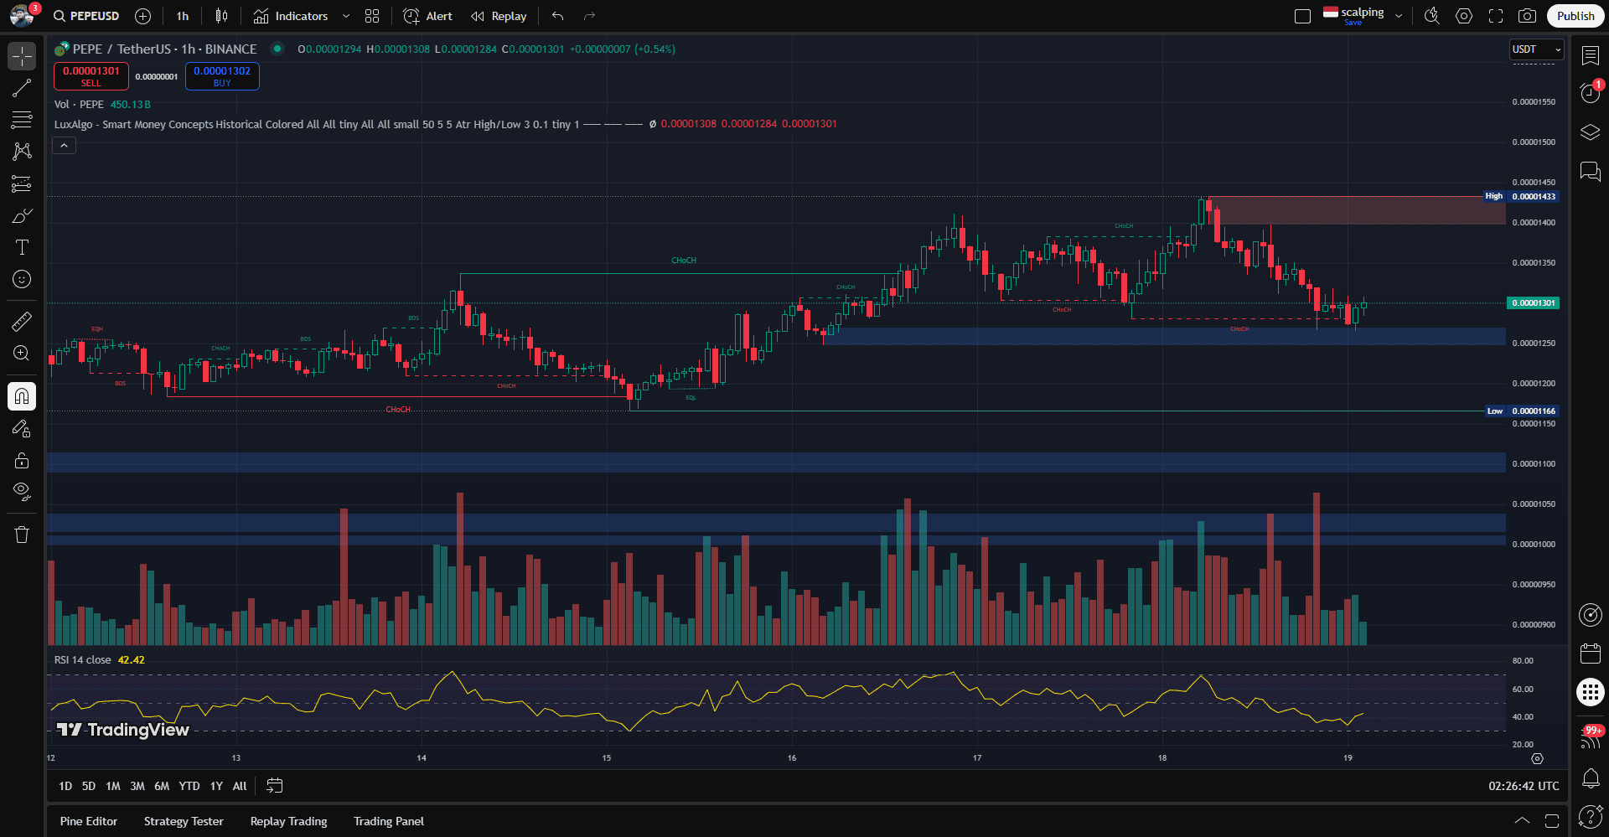Select the 1D date range
Viewport: 1609px width, 837px height.
[x=65, y=786]
